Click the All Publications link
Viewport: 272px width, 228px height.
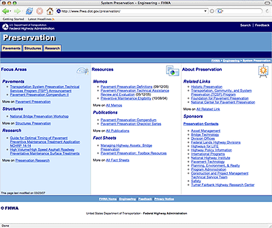(118, 131)
